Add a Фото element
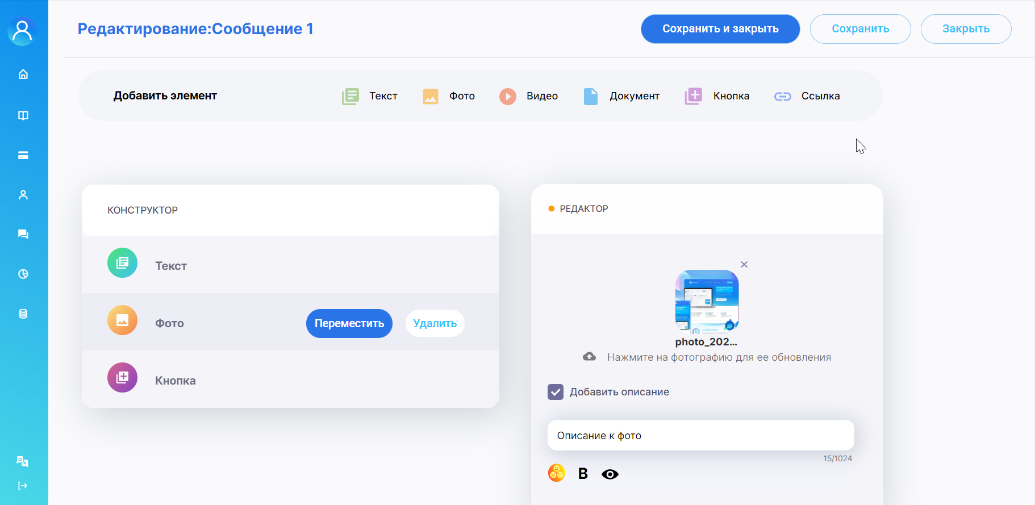 [449, 96]
